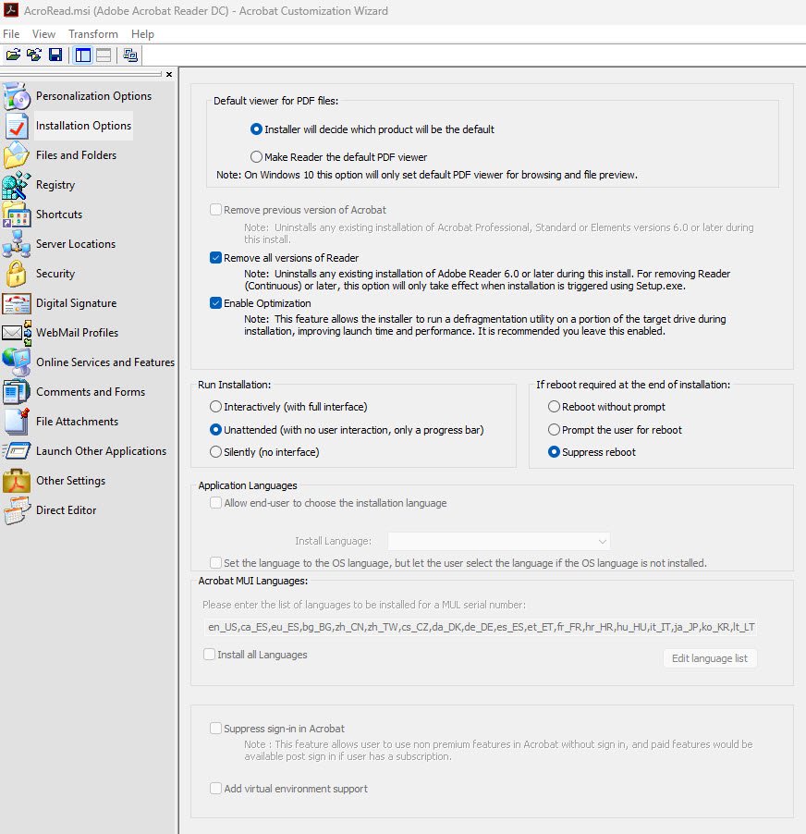Select Make Reader the default PDF viewer
The height and width of the screenshot is (834, 806).
coord(257,157)
